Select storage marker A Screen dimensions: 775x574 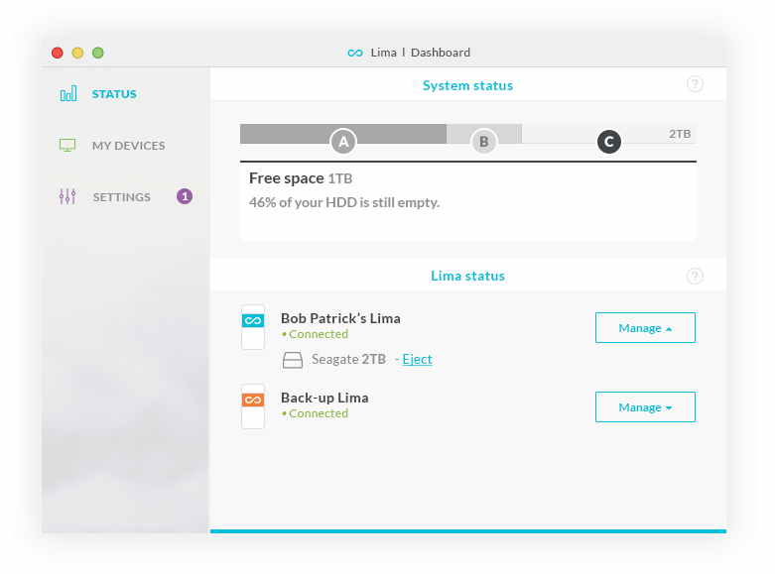point(343,142)
